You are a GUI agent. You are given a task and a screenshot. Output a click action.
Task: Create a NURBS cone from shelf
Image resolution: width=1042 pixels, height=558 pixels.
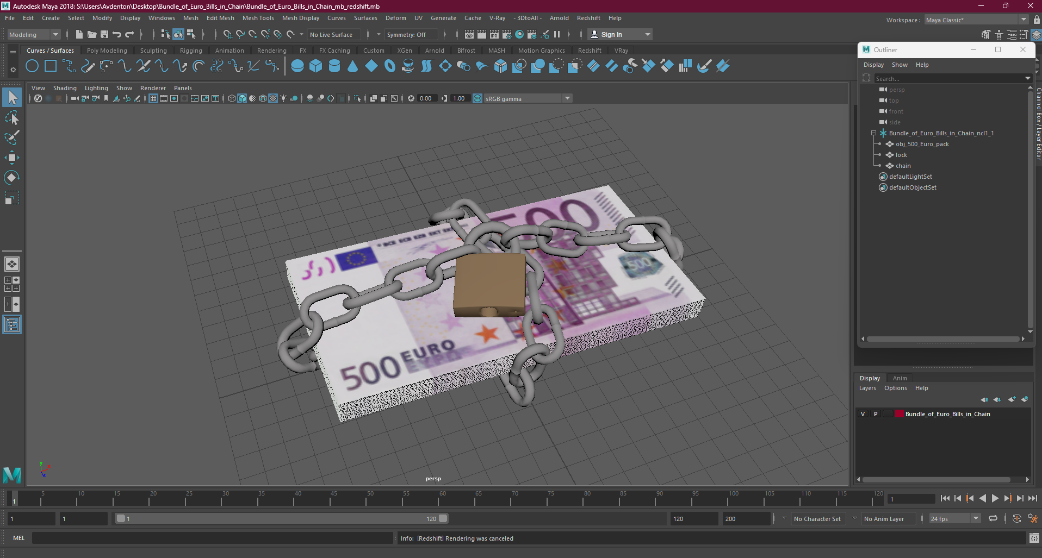coord(353,66)
